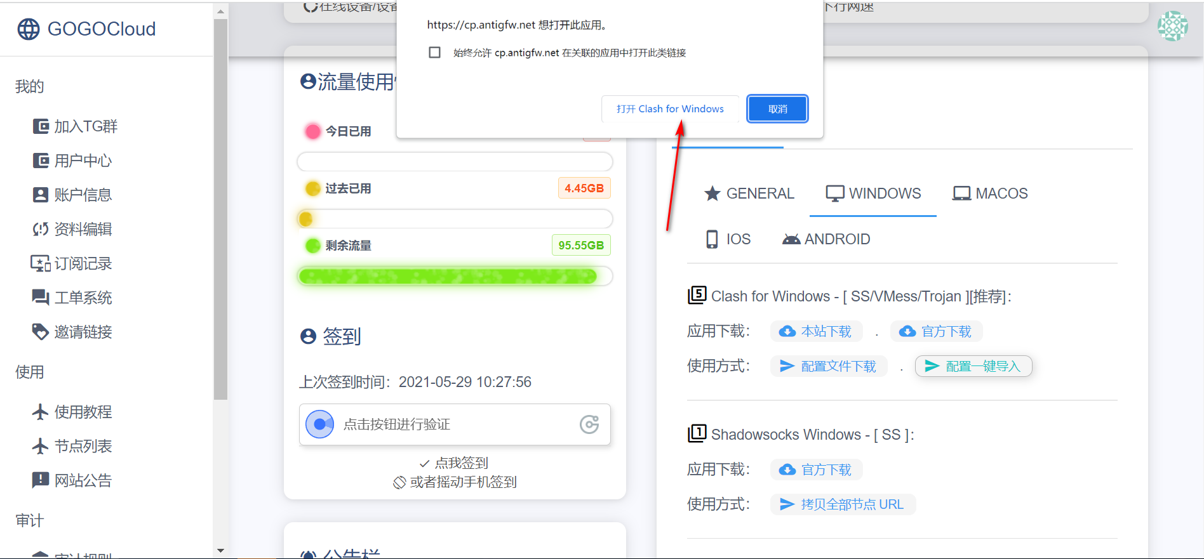Click the green 剩余流量 progress bar

[x=448, y=276]
